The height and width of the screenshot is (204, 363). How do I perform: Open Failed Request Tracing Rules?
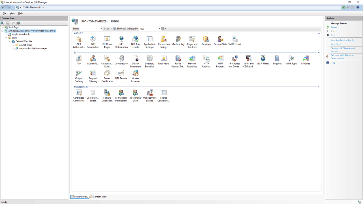point(178,61)
